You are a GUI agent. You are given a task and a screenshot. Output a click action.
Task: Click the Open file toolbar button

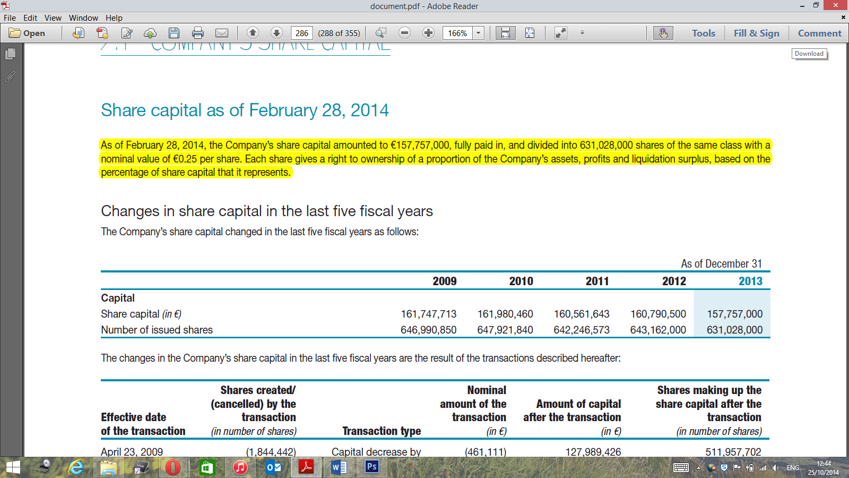[27, 33]
